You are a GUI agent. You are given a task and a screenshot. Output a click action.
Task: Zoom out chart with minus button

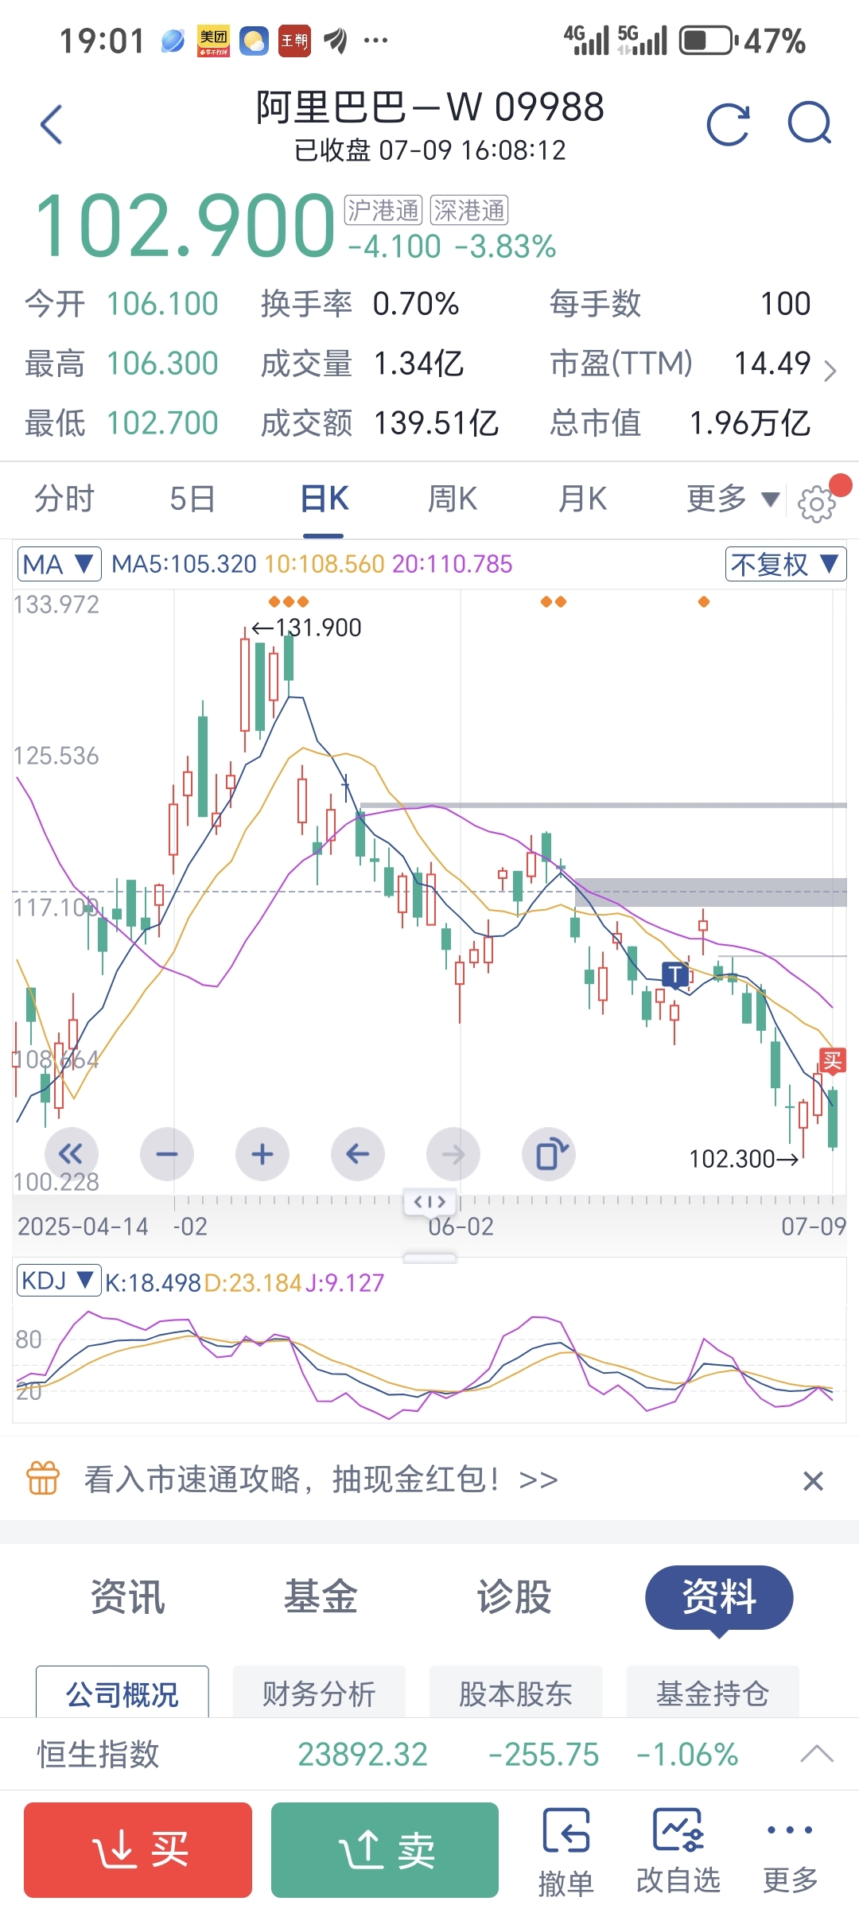[167, 1153]
